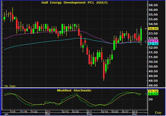This screenshot has width=166, height=116.
Task: Click the 1/23 date marker
Action: point(35,112)
